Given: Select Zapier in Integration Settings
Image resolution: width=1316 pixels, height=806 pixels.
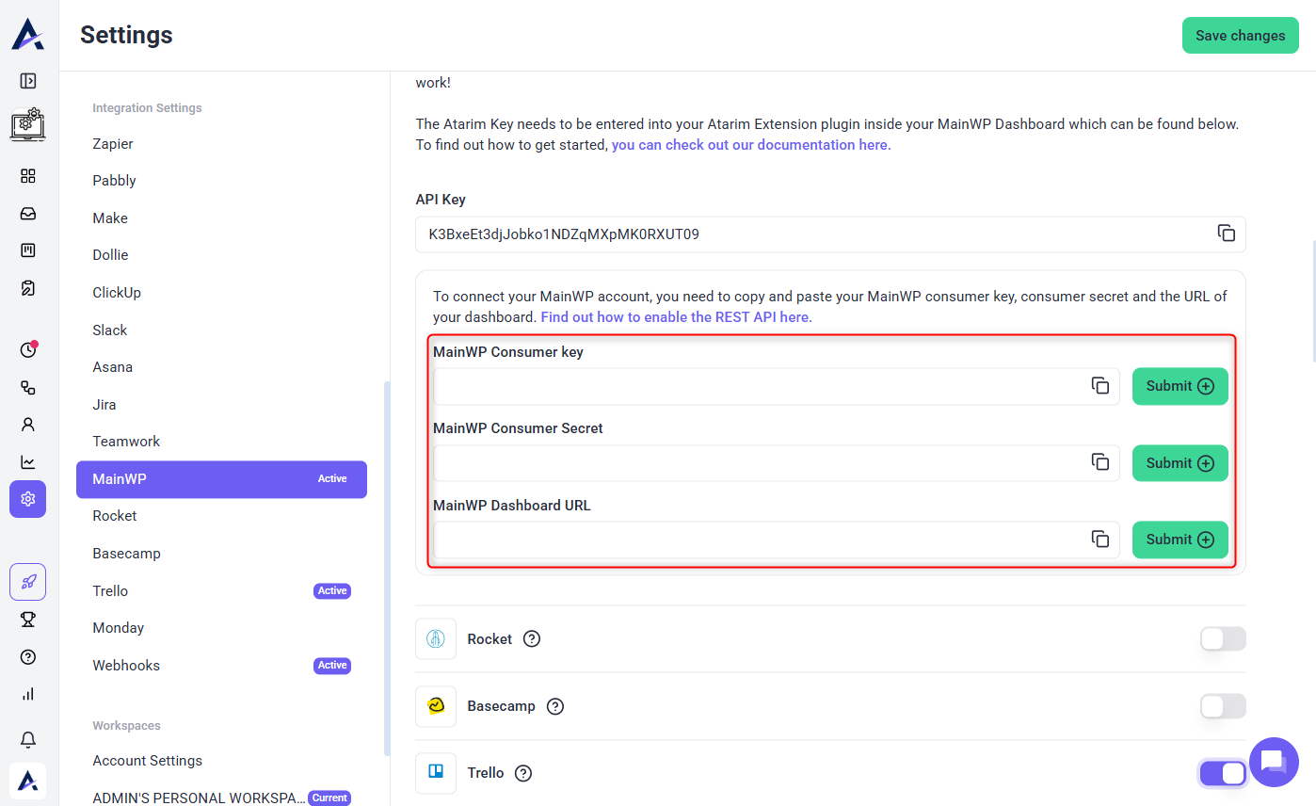Looking at the screenshot, I should point(113,144).
